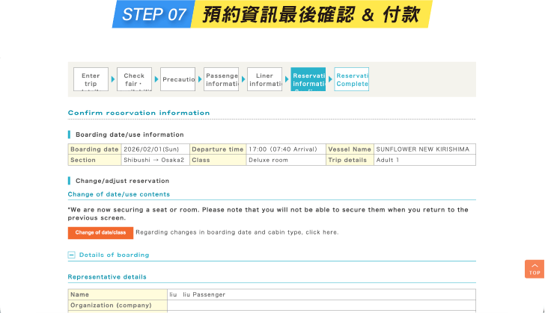Click the boarding date value 2026/02/01(Sun)

pos(154,149)
